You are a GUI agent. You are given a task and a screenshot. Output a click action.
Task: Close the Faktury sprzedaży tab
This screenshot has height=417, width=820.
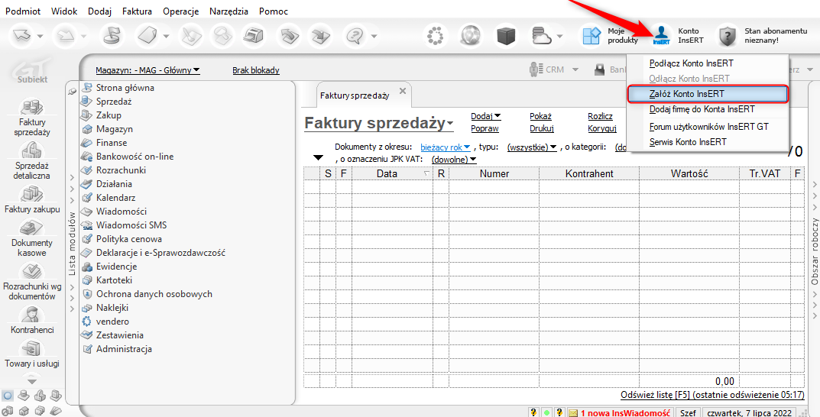[402, 91]
